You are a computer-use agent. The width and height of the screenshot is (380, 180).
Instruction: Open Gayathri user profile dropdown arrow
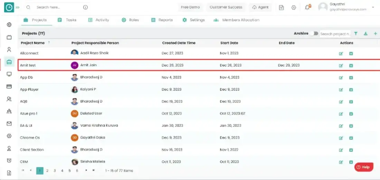pyautogui.click(x=373, y=8)
